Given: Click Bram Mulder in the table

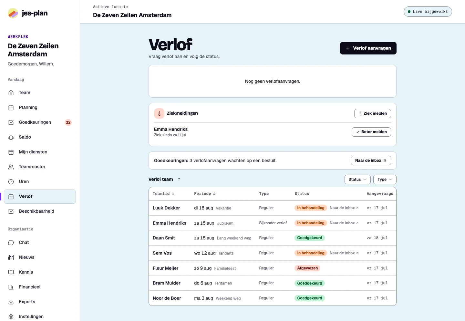Looking at the screenshot, I should click(x=166, y=283).
